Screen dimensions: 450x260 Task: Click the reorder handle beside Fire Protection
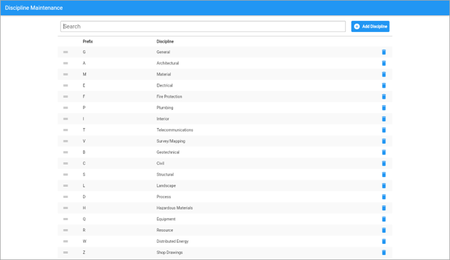click(66, 97)
